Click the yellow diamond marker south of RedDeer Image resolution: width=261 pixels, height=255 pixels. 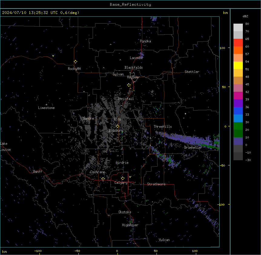click(129, 85)
